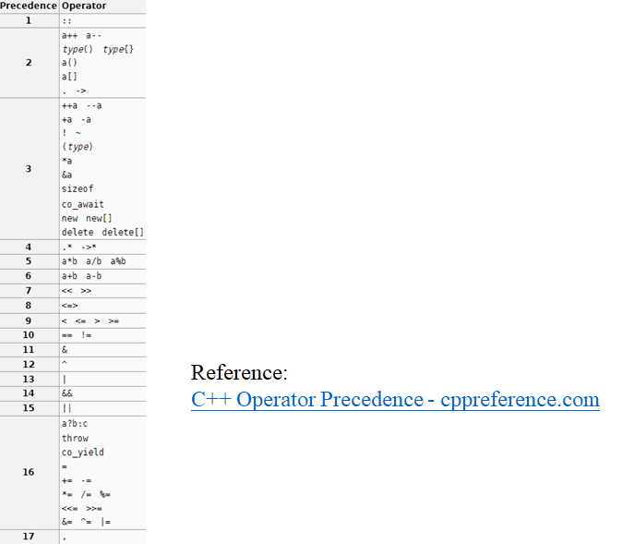Click the '== !=' equality operator cell

102,335
